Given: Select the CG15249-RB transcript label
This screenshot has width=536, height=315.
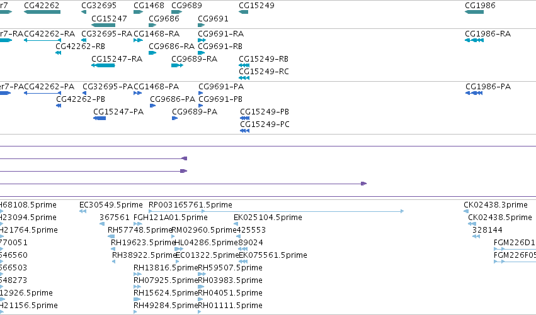Looking at the screenshot, I should point(263,59).
